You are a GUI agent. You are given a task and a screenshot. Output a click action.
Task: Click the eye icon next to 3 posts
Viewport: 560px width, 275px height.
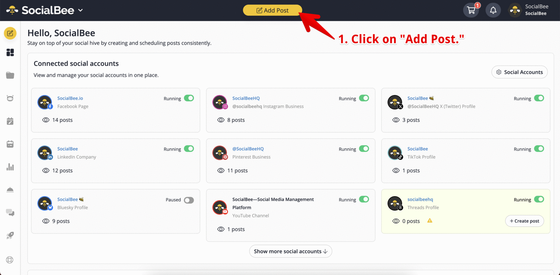(396, 120)
